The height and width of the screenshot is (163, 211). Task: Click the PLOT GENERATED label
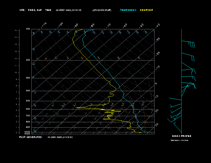31,137
